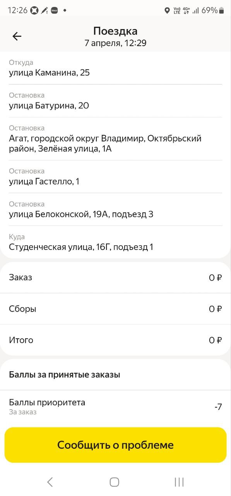The image size is (231, 496).
Task: Open the Баллы приоритета row
Action: (115, 407)
